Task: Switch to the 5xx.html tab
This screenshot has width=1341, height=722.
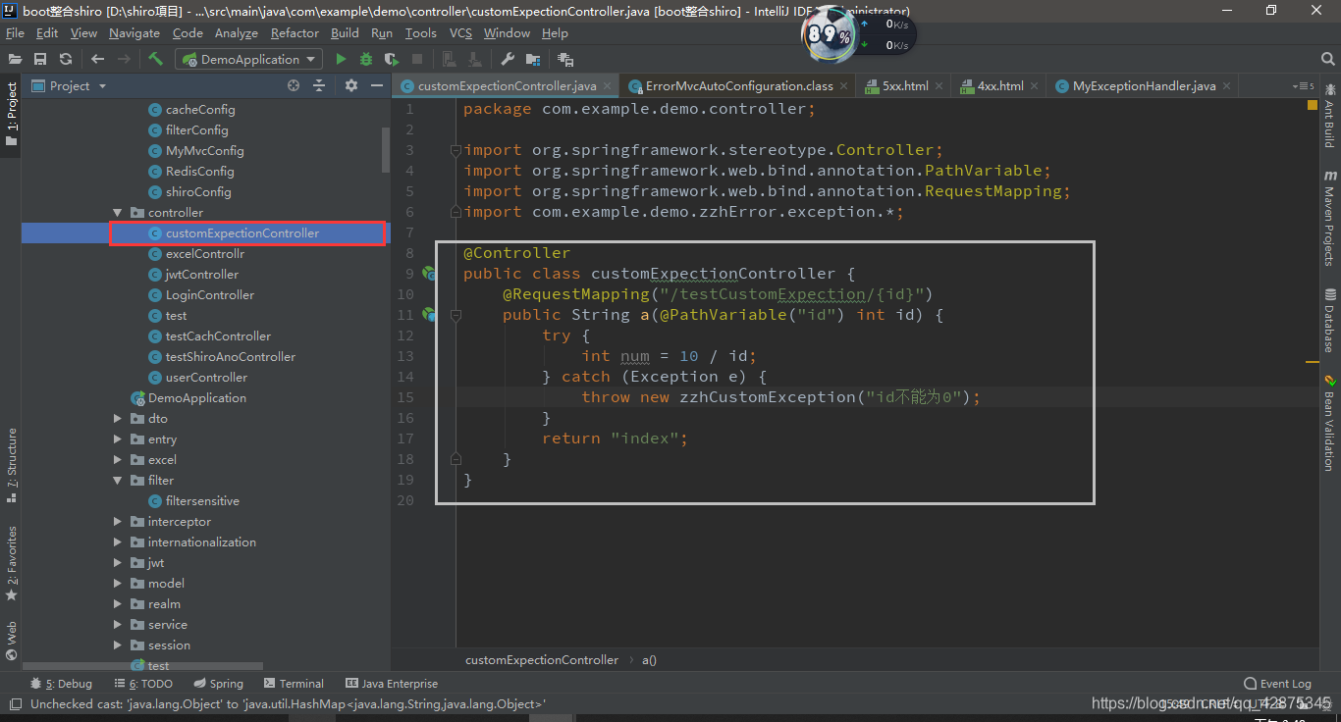Action: 905,86
